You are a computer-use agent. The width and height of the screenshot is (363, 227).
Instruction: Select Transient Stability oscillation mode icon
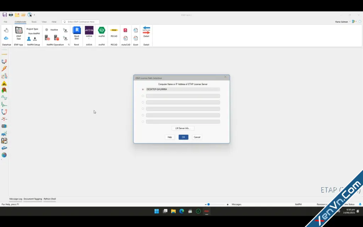point(4,105)
